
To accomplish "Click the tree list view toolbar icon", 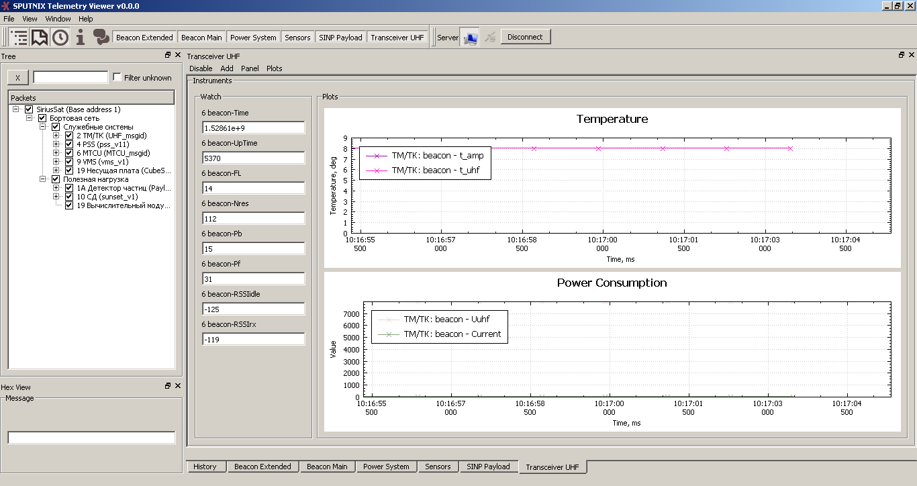I will pyautogui.click(x=19, y=37).
